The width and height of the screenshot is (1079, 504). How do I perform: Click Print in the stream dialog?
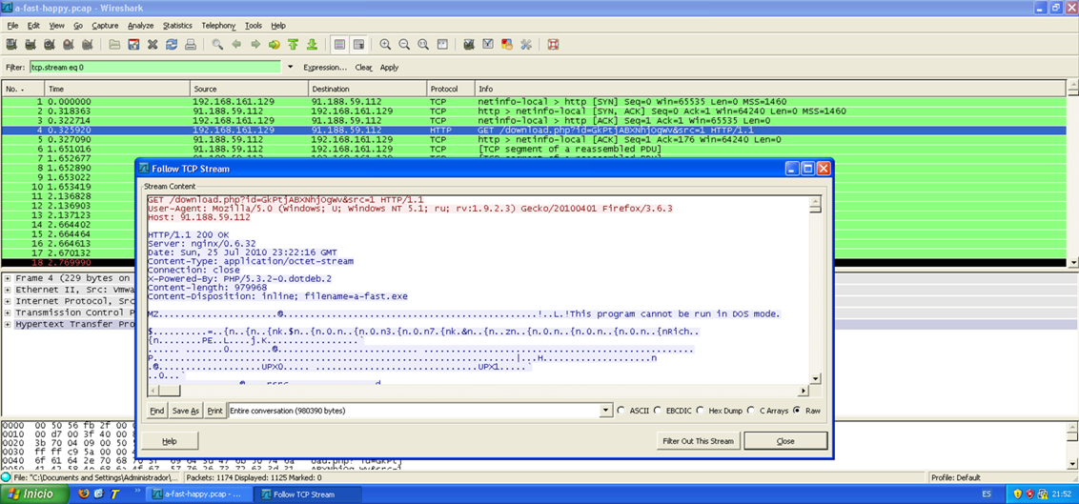pos(215,411)
